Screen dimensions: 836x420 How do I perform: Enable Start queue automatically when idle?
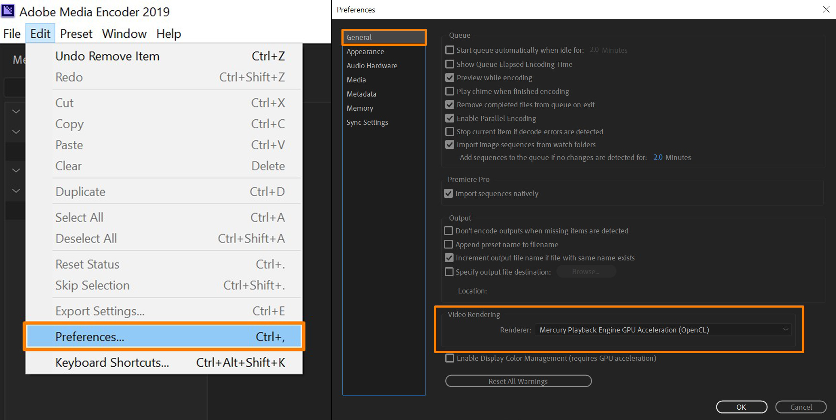450,50
